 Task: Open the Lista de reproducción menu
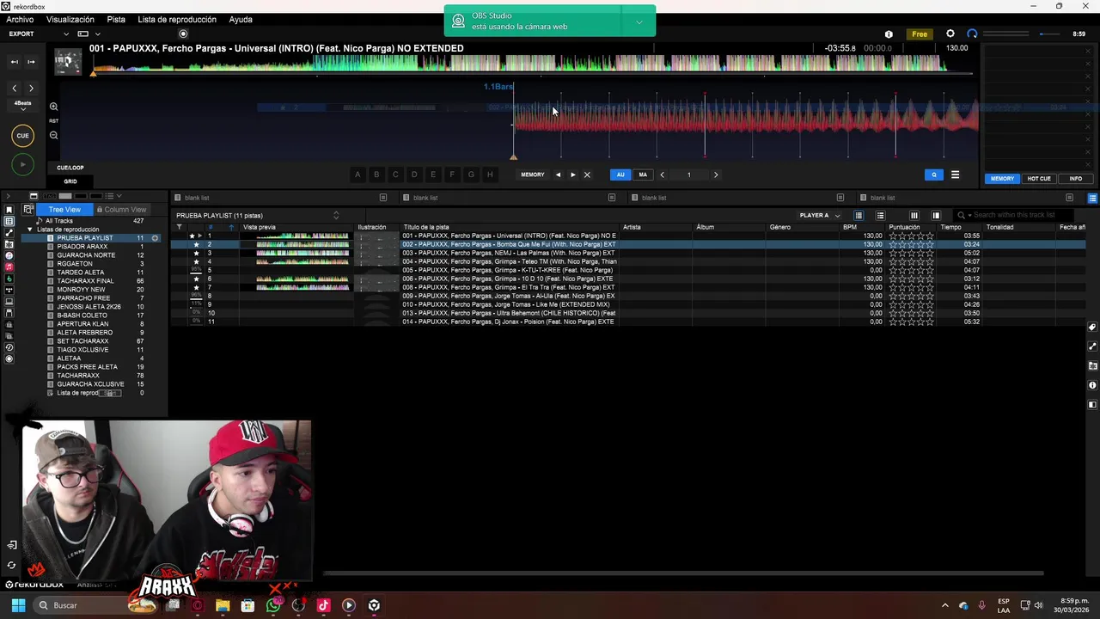point(177,19)
